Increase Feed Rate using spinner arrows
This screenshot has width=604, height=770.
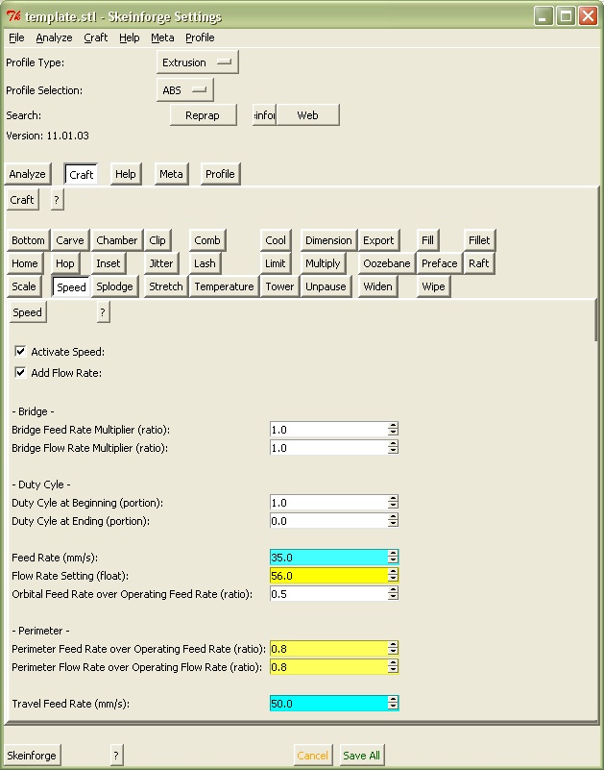pyautogui.click(x=393, y=554)
